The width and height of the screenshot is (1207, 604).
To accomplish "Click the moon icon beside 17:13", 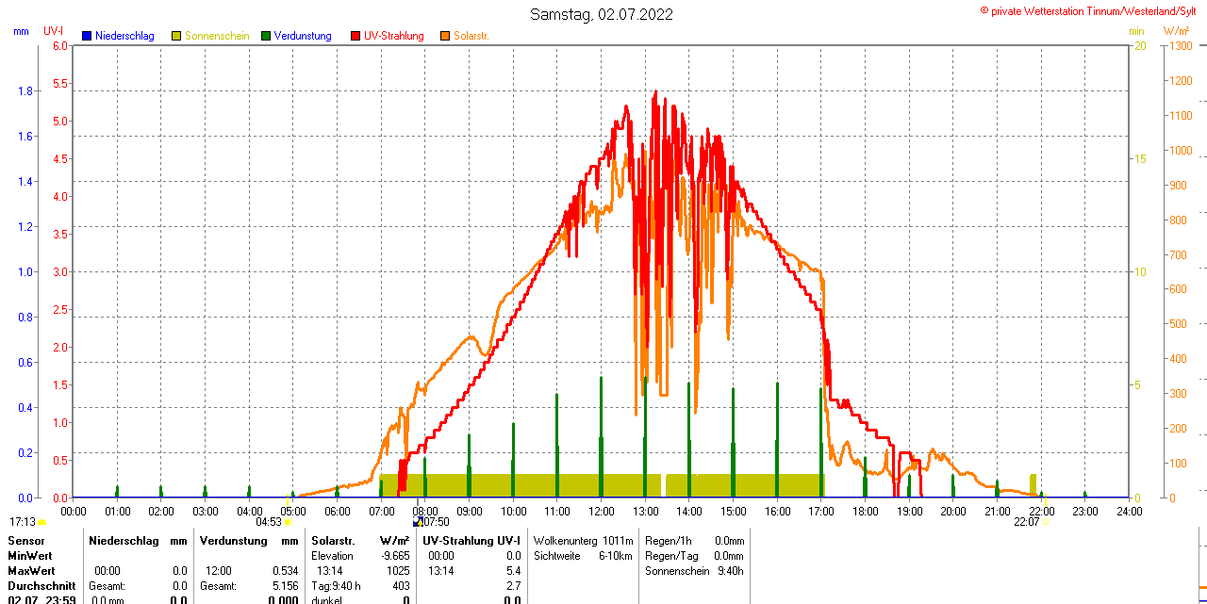I will tap(42, 522).
